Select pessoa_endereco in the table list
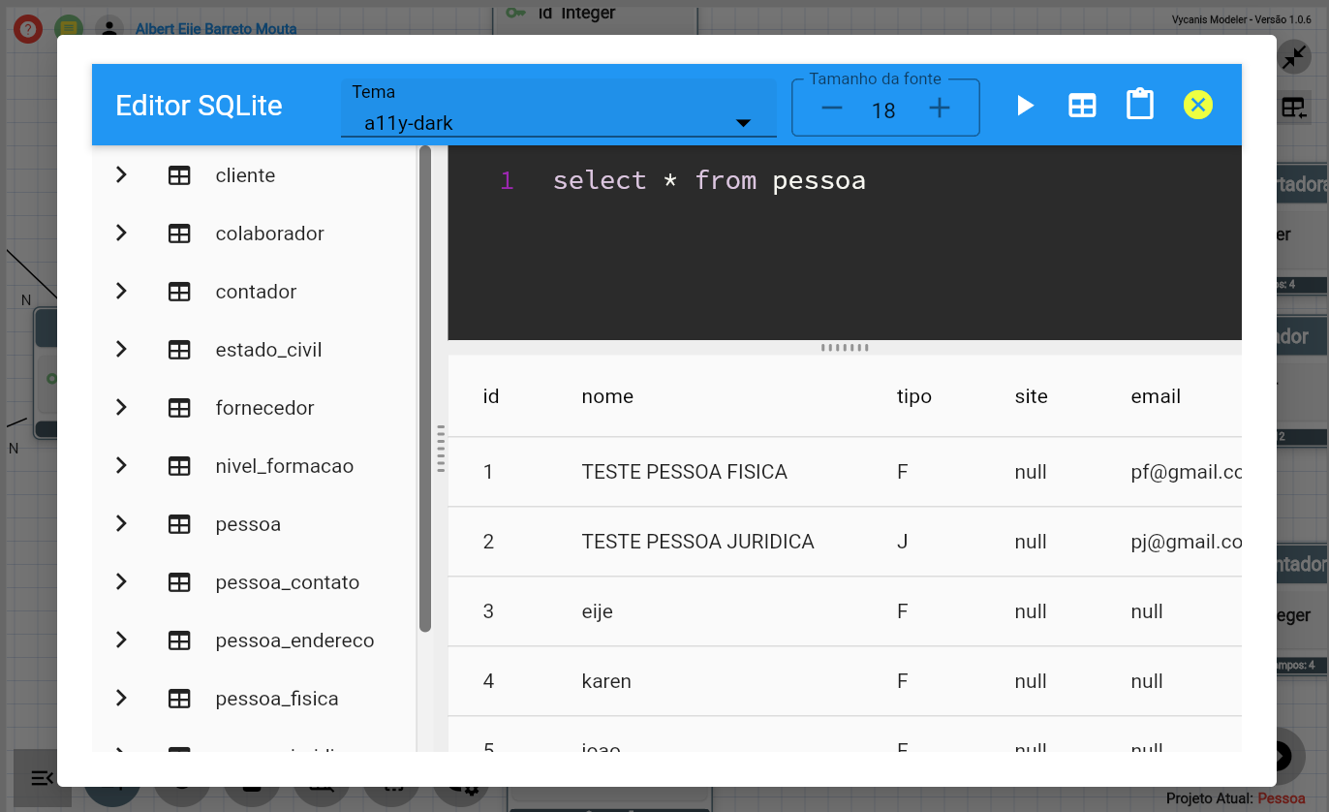The height and width of the screenshot is (812, 1329). tap(294, 640)
